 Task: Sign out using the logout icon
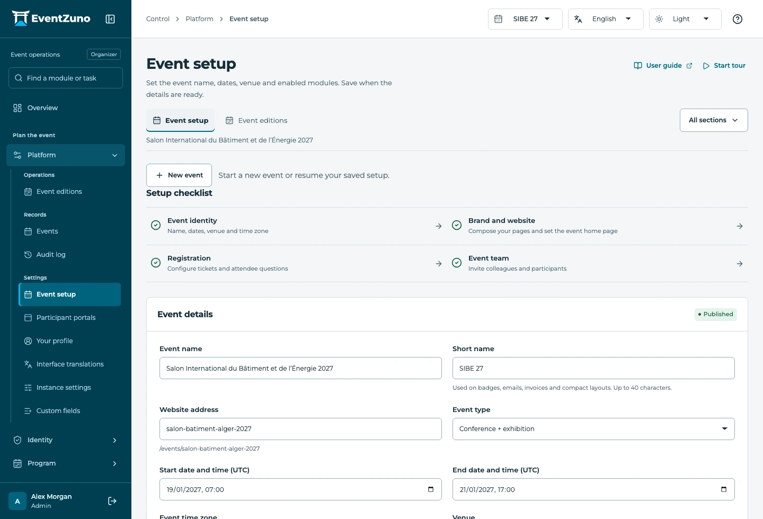tap(112, 501)
